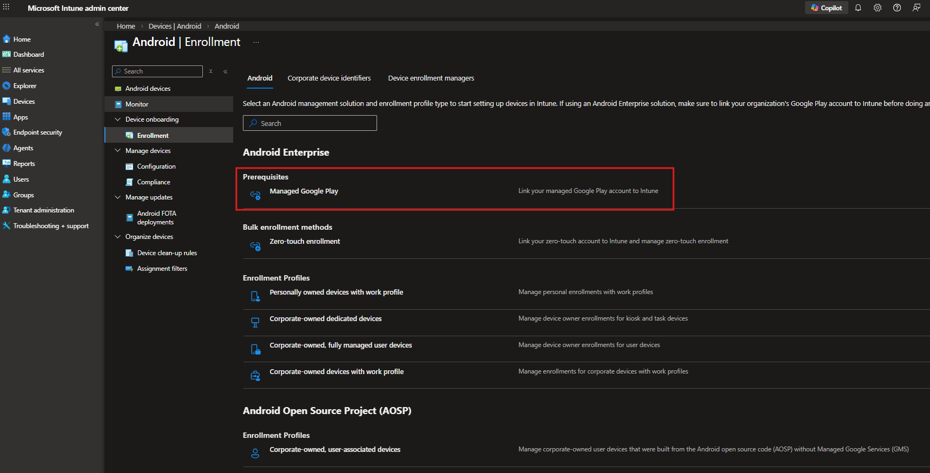Image resolution: width=930 pixels, height=473 pixels.
Task: Open Agents icon in sidebar
Action: (x=6, y=148)
